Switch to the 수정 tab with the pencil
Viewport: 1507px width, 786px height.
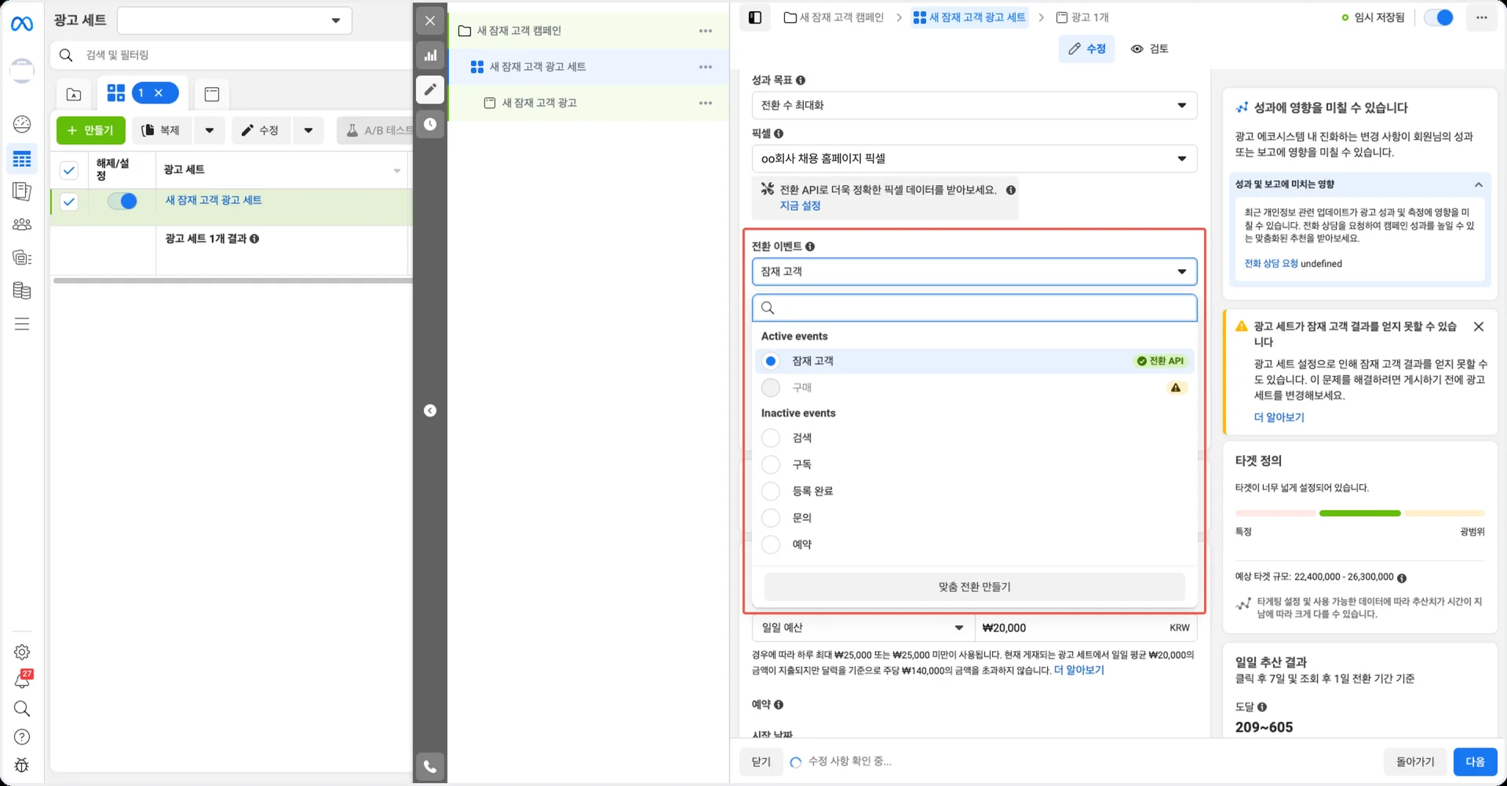click(1086, 49)
